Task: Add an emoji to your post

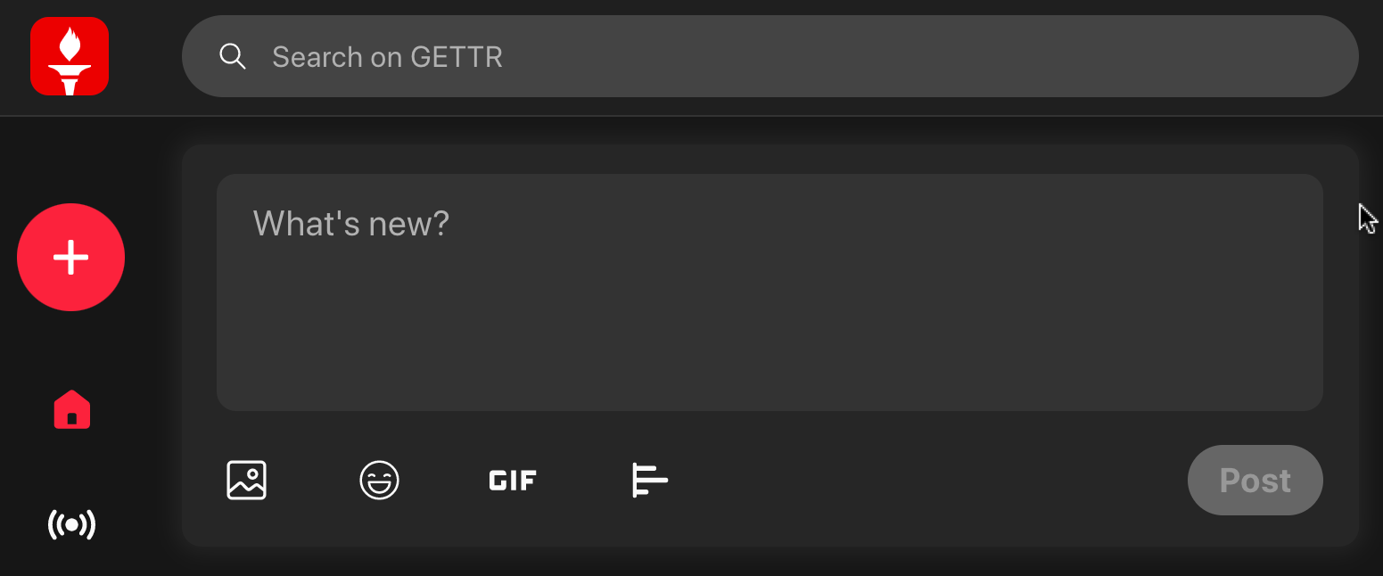Action: pyautogui.click(x=379, y=480)
